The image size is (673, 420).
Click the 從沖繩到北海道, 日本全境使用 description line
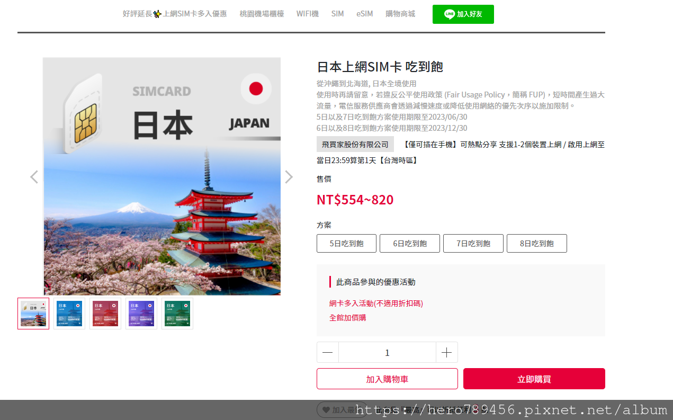click(x=366, y=84)
